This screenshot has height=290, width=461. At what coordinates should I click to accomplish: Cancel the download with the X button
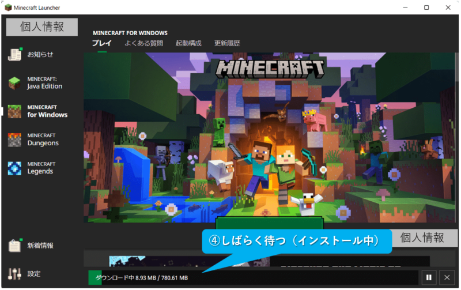point(447,278)
